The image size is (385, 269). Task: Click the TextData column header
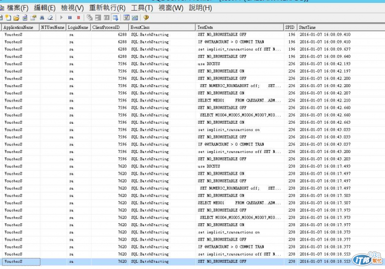click(239, 27)
